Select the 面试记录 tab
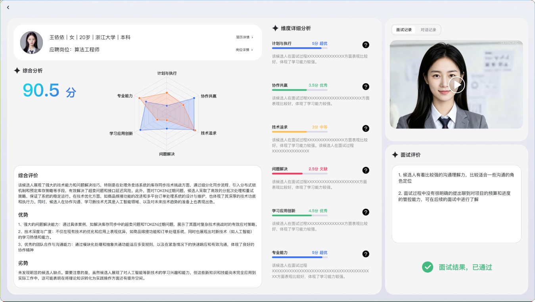The width and height of the screenshot is (535, 302). point(404,30)
